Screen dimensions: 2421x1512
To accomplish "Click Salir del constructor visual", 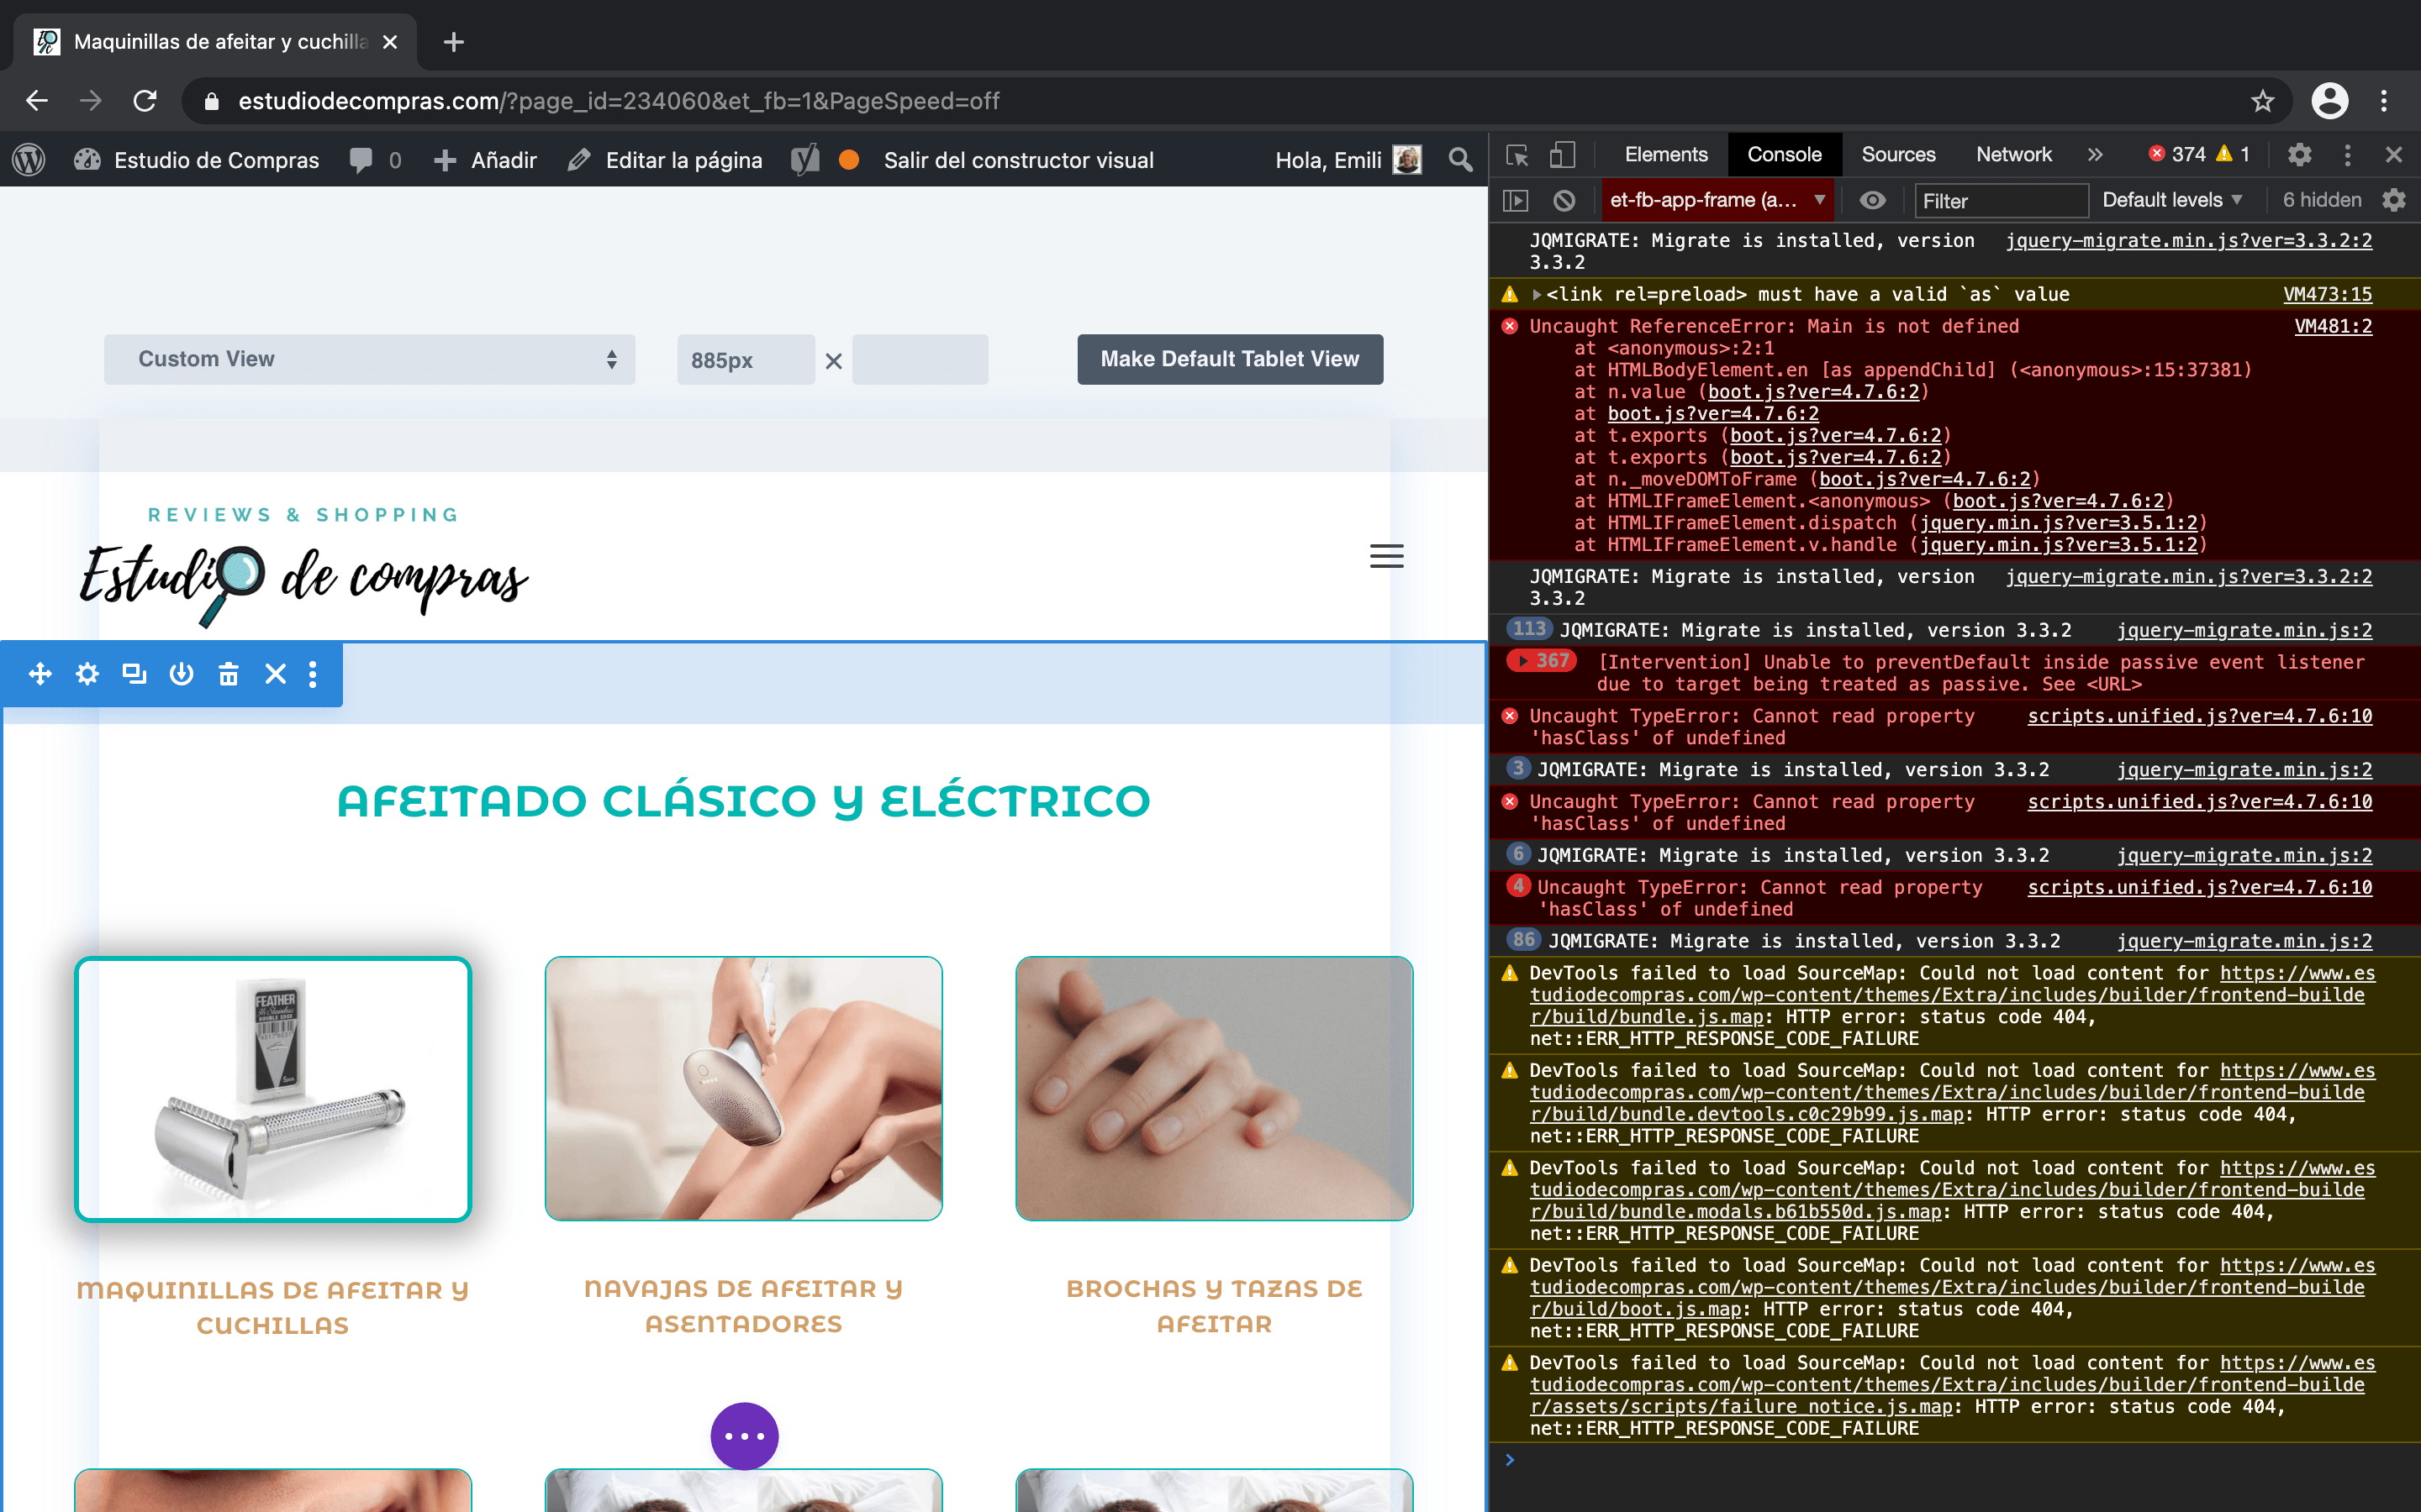I will 1019,160.
